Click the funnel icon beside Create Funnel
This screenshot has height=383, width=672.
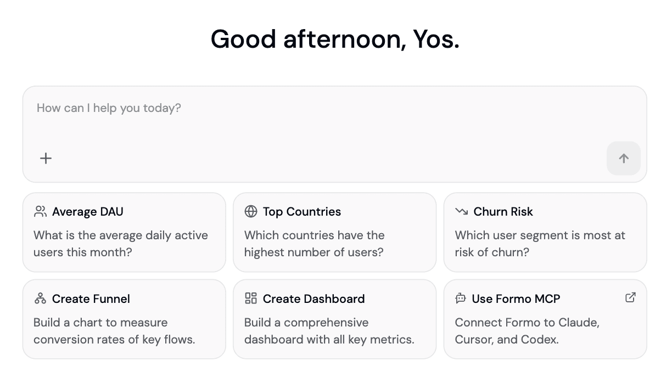pyautogui.click(x=40, y=298)
